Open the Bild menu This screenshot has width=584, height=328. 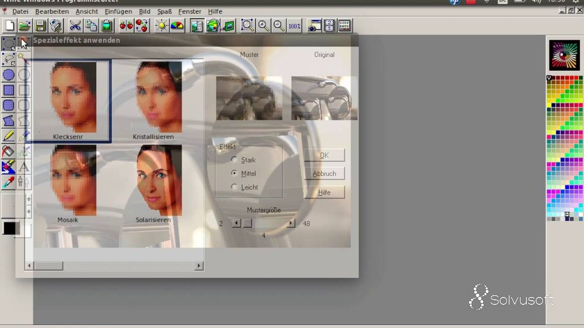click(145, 11)
